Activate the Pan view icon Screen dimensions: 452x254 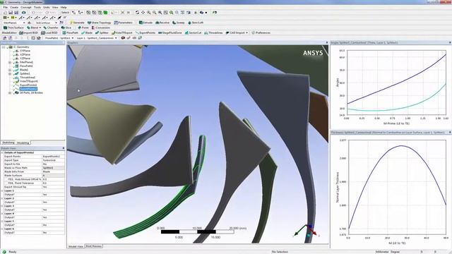[x=143, y=13]
